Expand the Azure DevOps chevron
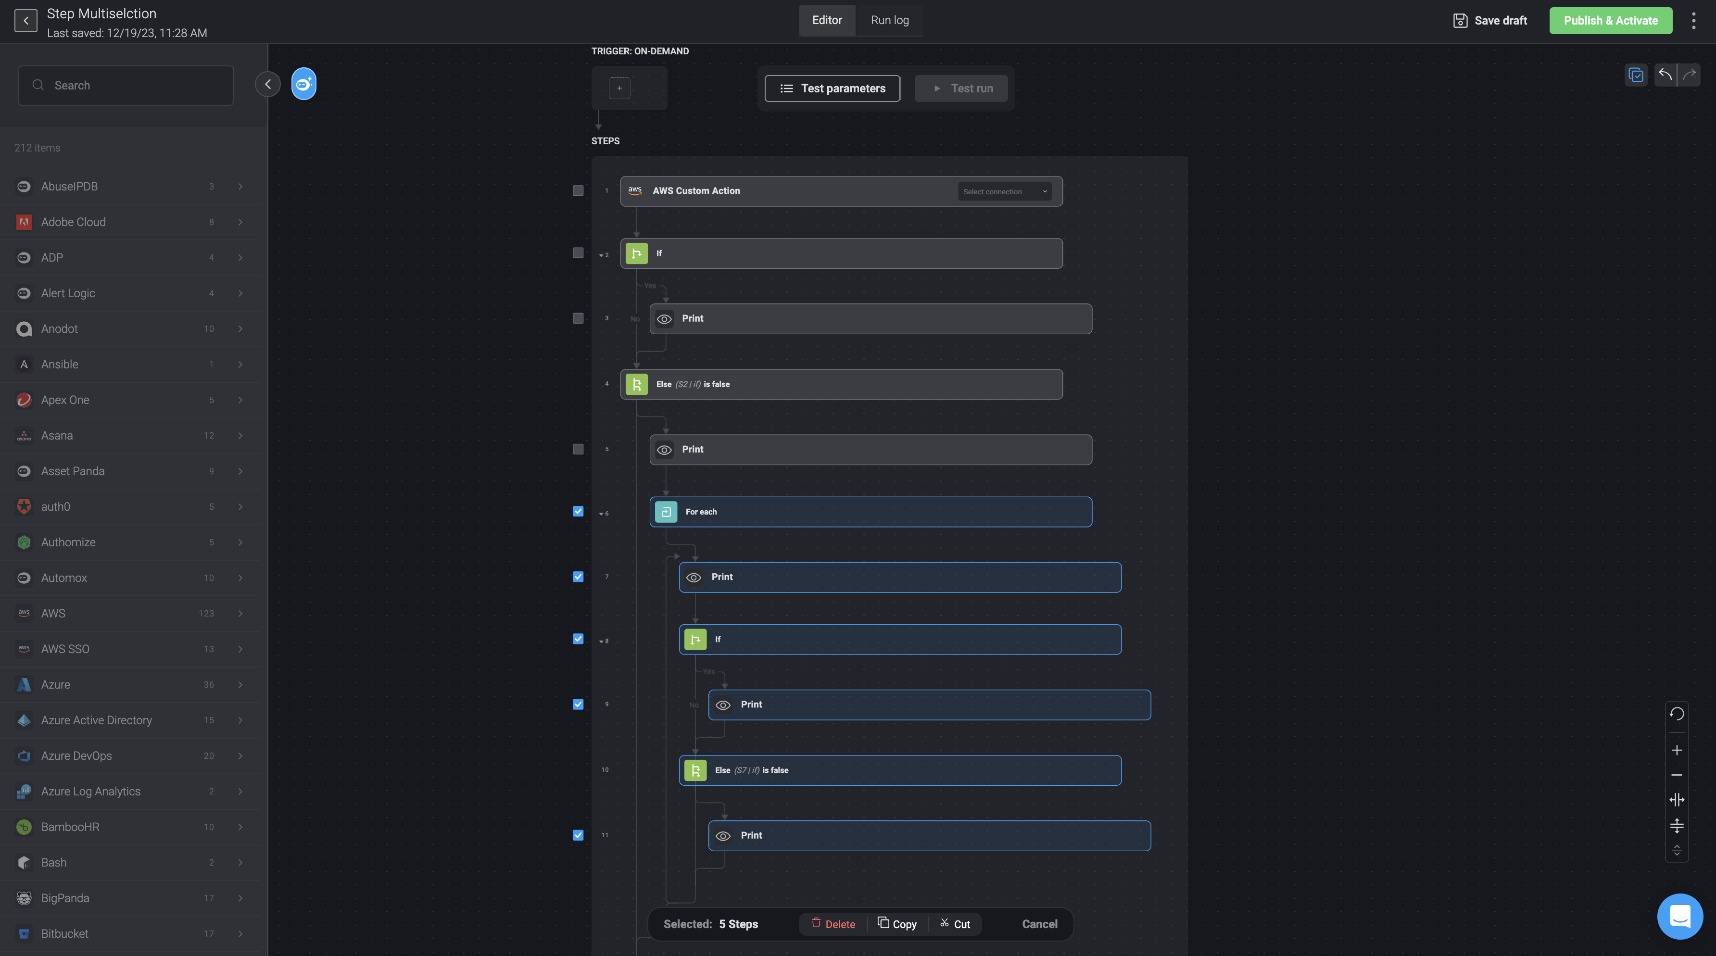The image size is (1716, 956). coord(240,756)
